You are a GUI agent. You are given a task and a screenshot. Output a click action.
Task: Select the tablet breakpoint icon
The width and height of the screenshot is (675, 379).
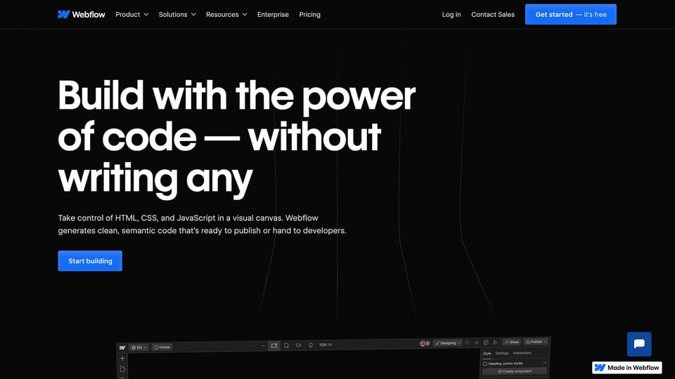pos(286,345)
